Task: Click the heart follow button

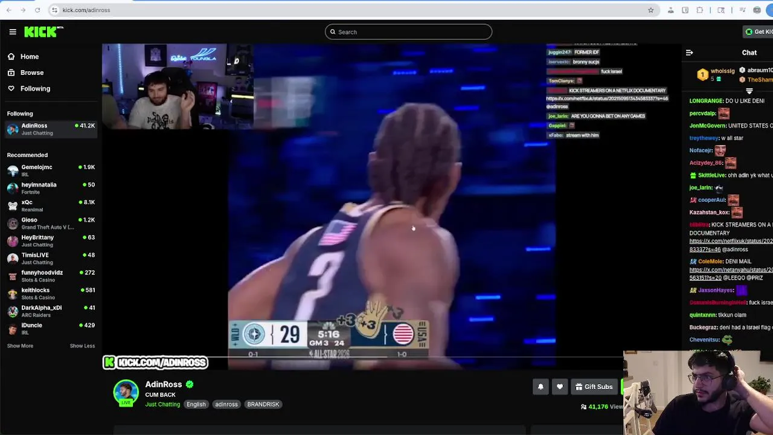Action: (x=560, y=387)
